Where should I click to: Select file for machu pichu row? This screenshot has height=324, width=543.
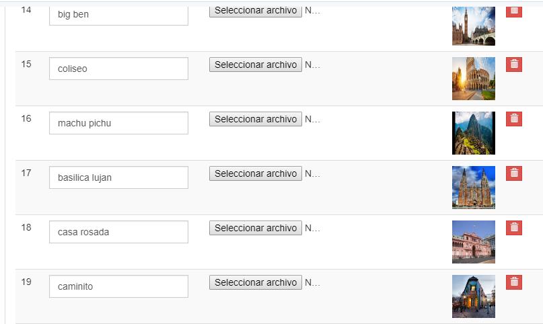coord(256,119)
